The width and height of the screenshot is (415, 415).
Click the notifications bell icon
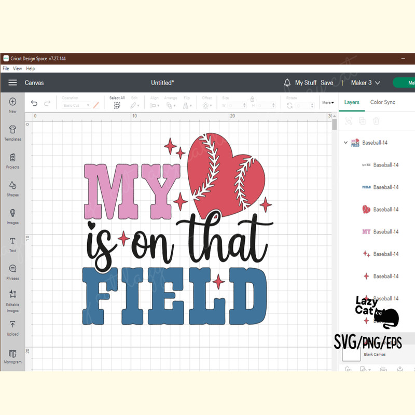pos(287,82)
